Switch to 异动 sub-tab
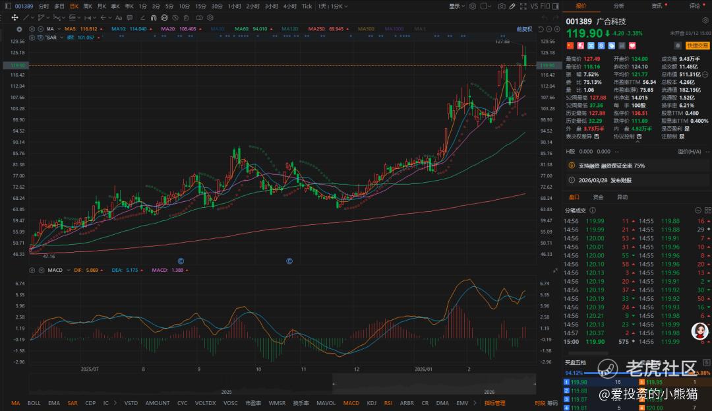This screenshot has height=411, width=712. (622, 197)
